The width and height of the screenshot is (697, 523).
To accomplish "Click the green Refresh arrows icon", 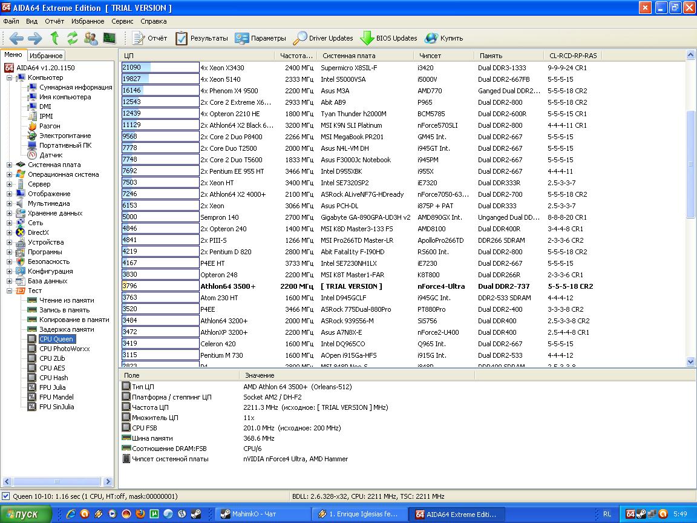I will point(73,38).
